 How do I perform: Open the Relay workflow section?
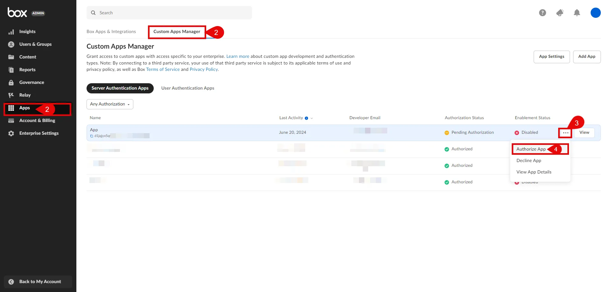[25, 95]
